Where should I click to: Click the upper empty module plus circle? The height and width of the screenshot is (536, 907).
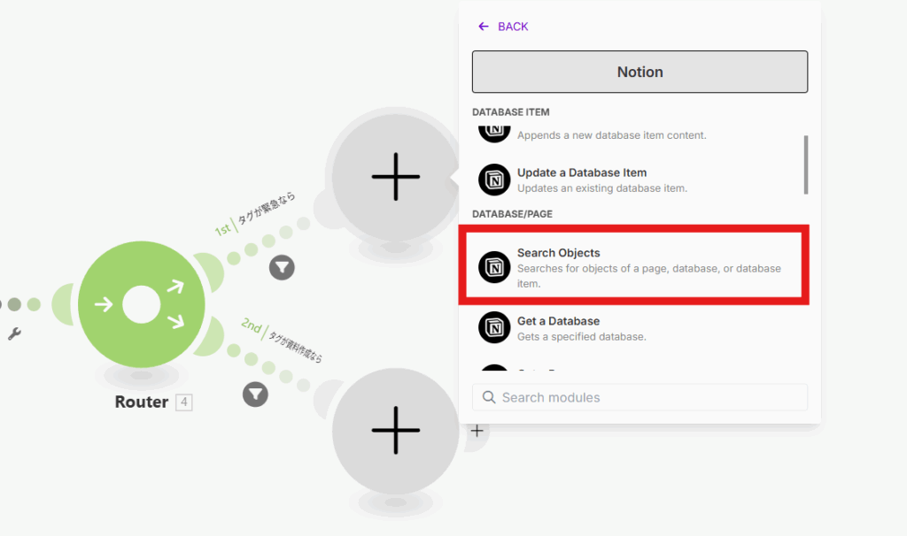pyautogui.click(x=395, y=176)
